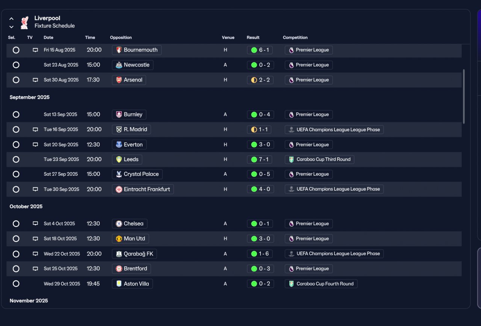Viewport: 481px width, 326px height.
Task: Click the Liverpool club crest icon
Action: [24, 22]
